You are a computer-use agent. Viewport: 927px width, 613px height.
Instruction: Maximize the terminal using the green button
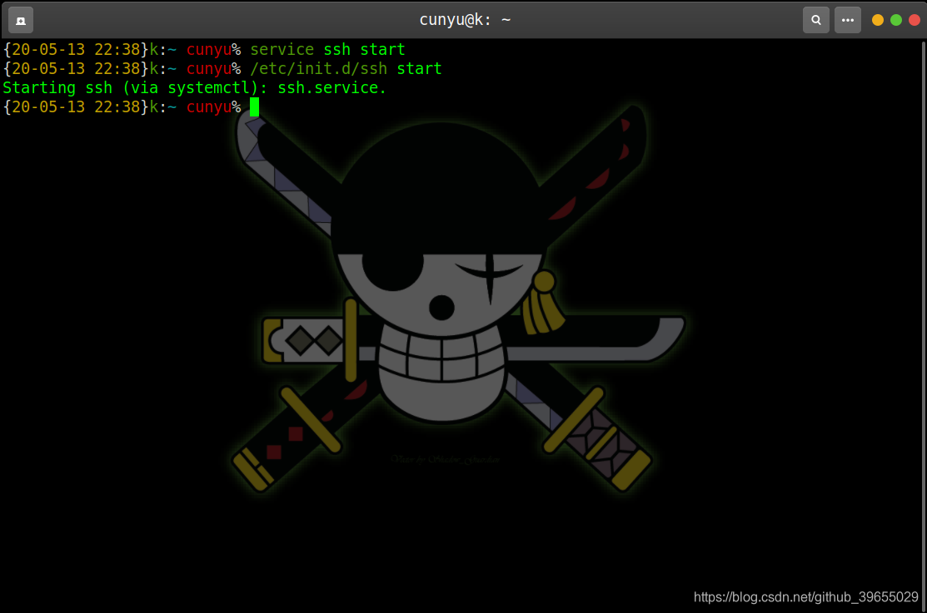click(x=896, y=20)
